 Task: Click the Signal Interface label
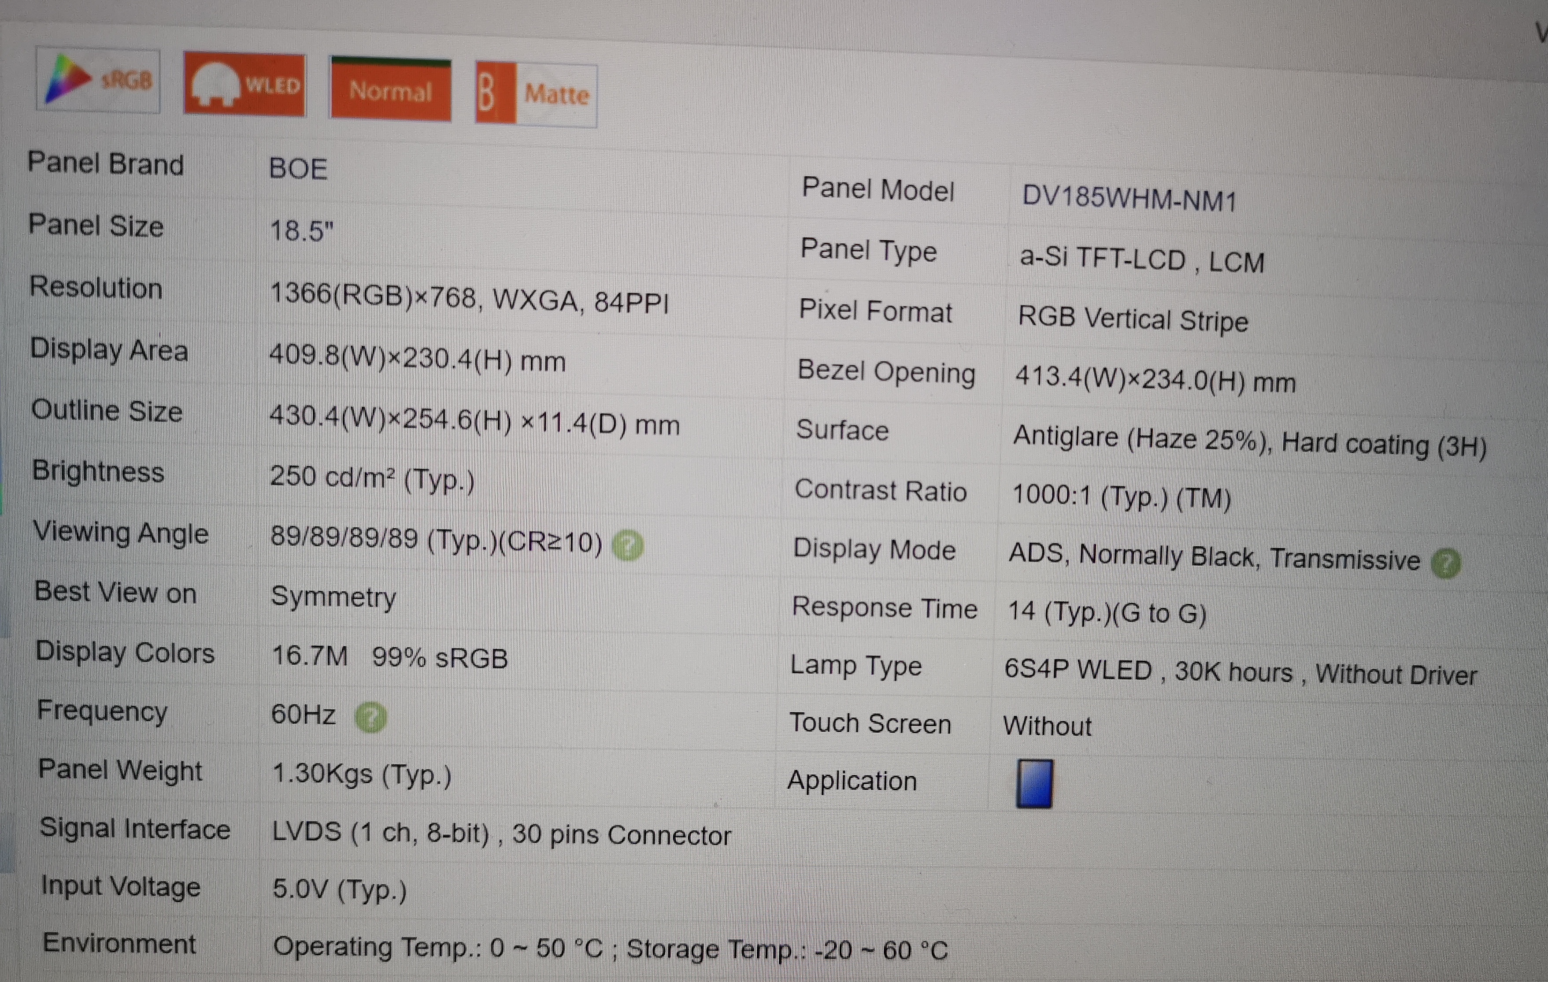click(135, 828)
